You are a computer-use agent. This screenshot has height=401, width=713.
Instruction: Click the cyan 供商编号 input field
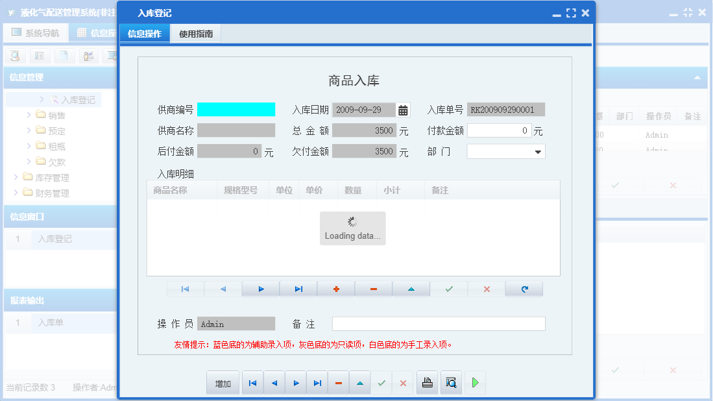click(237, 109)
